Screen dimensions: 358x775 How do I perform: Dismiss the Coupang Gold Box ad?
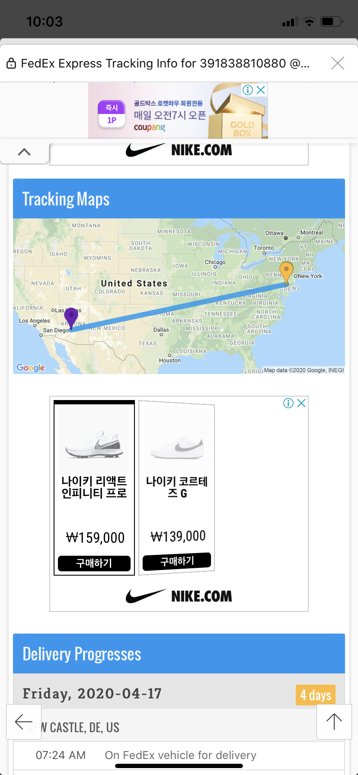coord(261,90)
